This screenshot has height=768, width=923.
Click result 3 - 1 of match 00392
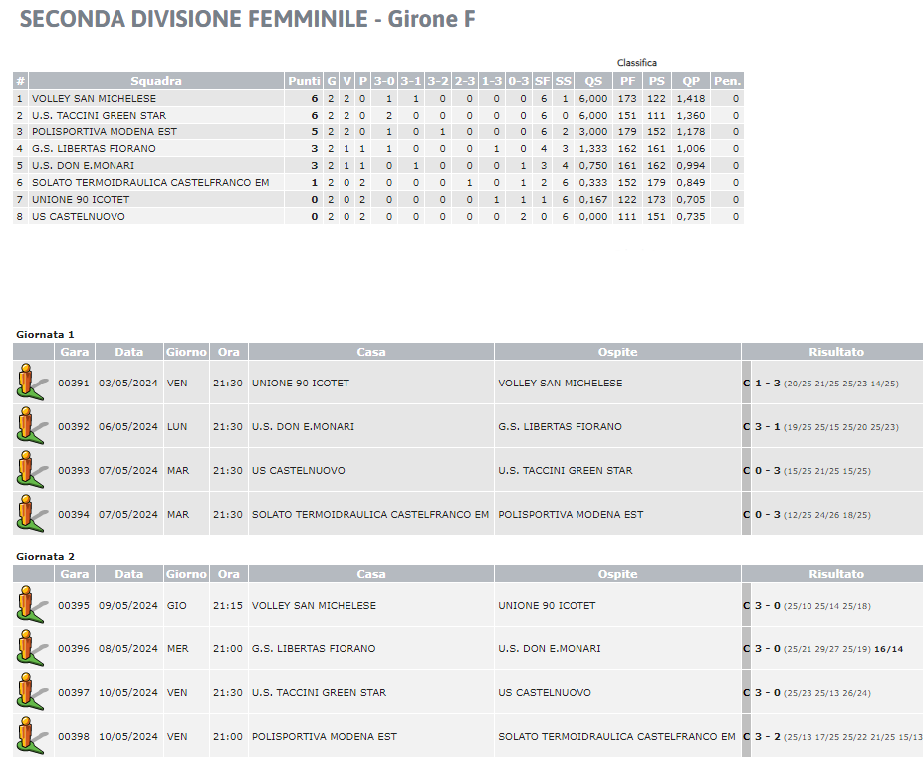pos(768,426)
